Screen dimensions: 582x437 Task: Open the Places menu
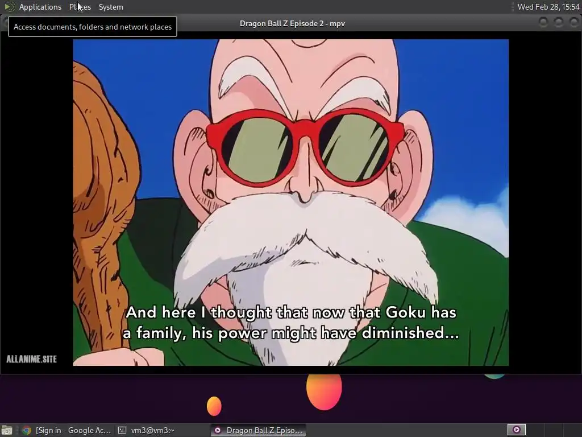point(80,7)
